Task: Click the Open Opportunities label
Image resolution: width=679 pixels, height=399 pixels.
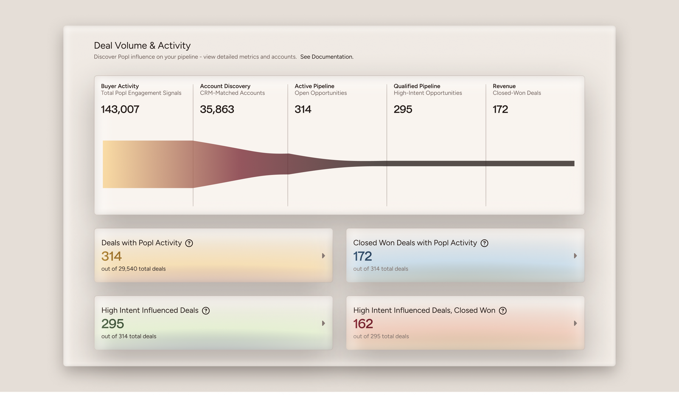Action: (320, 93)
